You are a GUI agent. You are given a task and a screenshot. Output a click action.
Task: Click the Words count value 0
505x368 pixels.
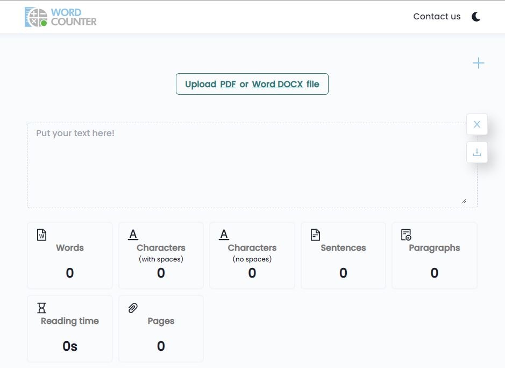pyautogui.click(x=70, y=273)
